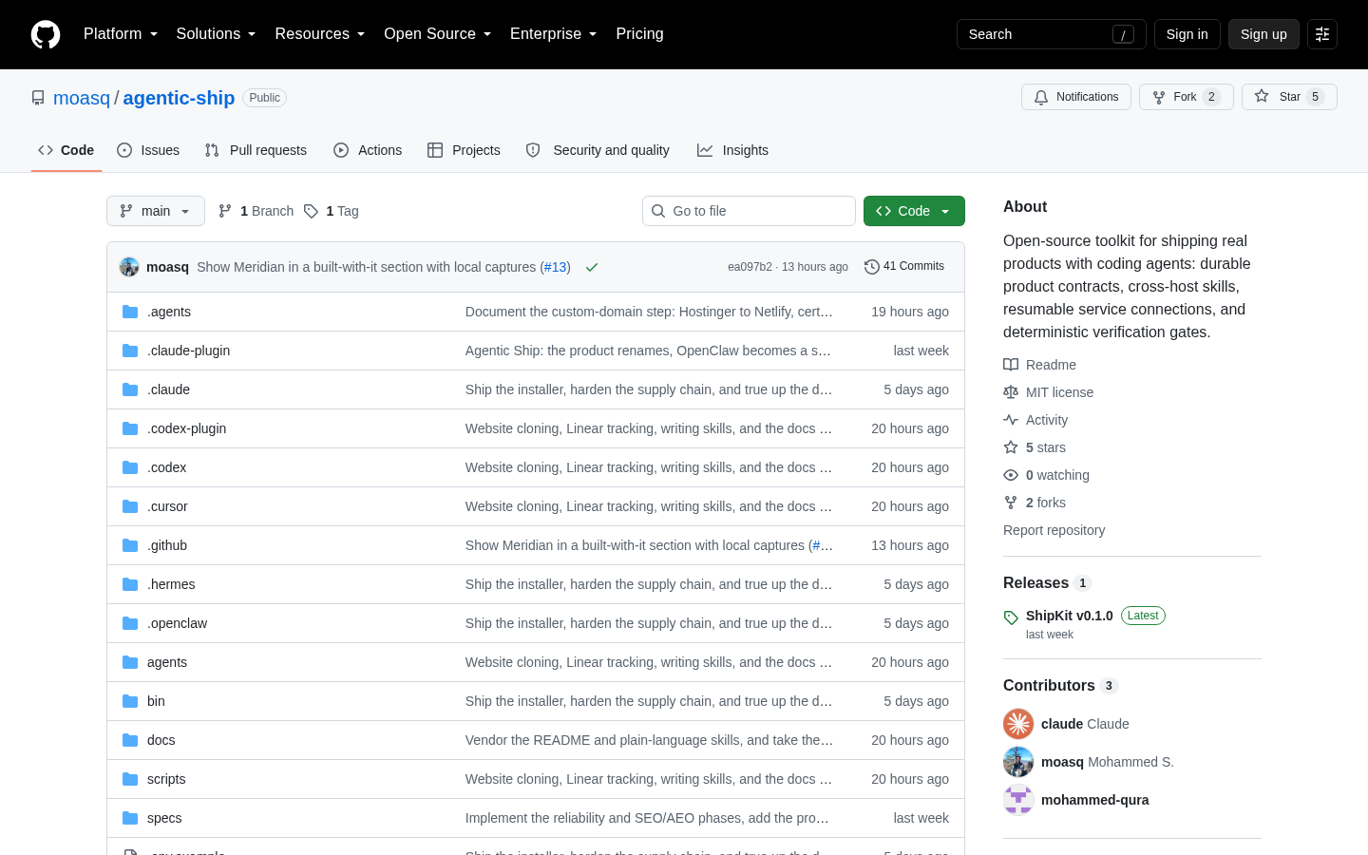Click the moasq contributor avatar in sidebar
The height and width of the screenshot is (855, 1368).
[x=1018, y=762]
